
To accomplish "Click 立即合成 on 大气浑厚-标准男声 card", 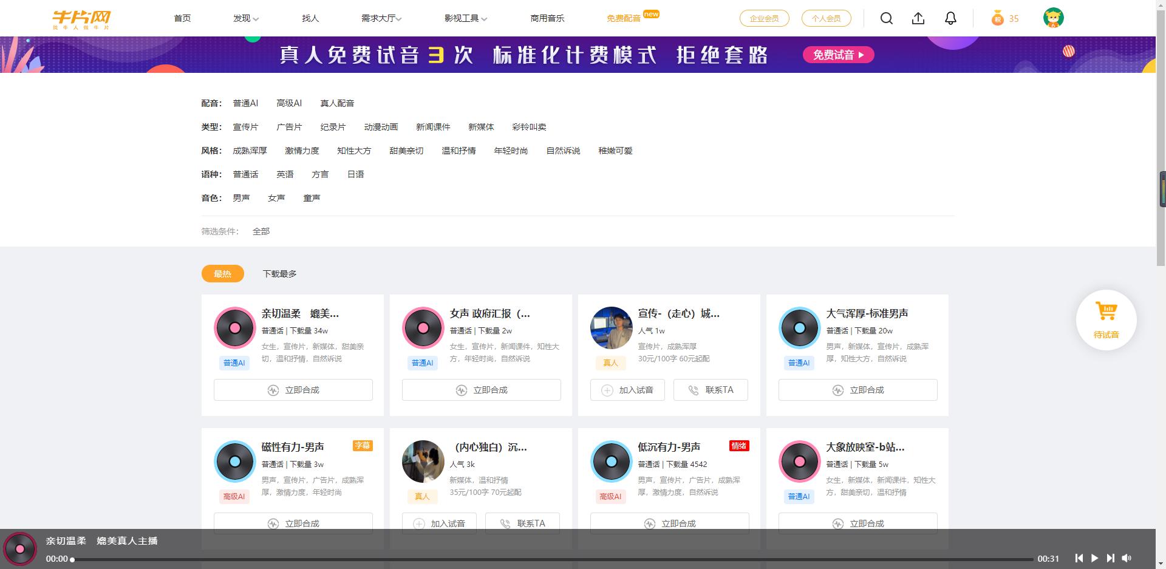I will click(857, 390).
